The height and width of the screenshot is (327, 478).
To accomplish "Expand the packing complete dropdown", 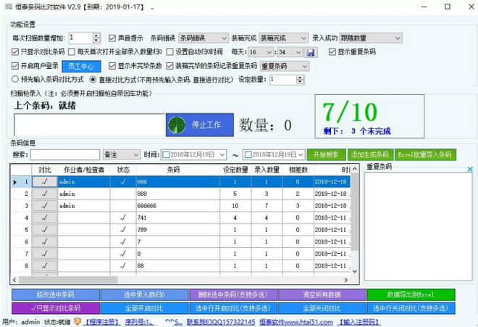I will pyautogui.click(x=304, y=38).
